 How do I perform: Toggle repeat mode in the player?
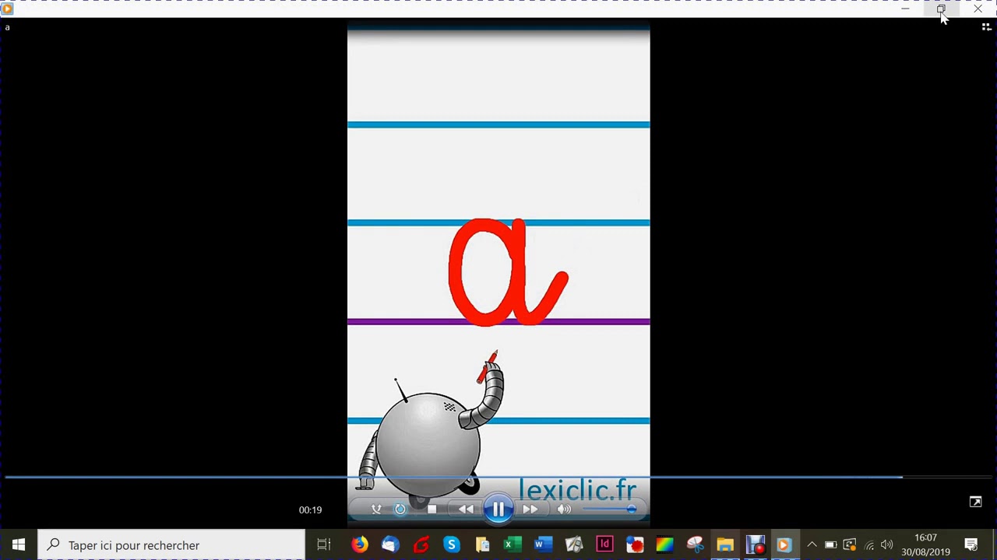coord(400,509)
